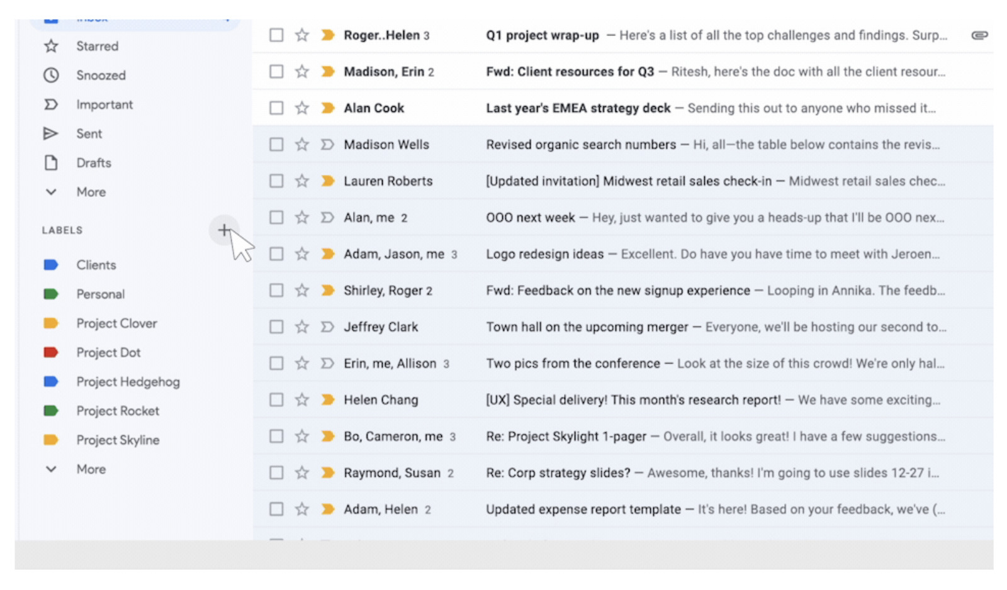Open the Clients label
The height and width of the screenshot is (590, 1007).
(96, 265)
